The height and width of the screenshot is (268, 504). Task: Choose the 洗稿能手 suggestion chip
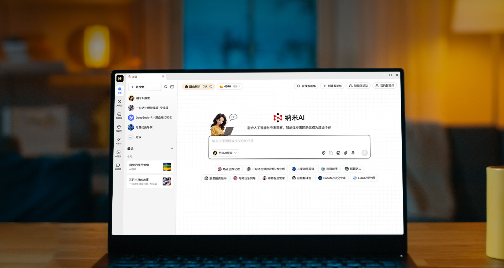[x=329, y=169]
